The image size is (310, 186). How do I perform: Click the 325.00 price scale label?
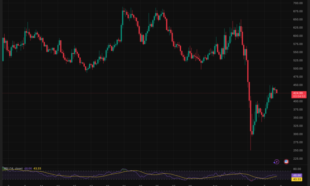(298, 126)
